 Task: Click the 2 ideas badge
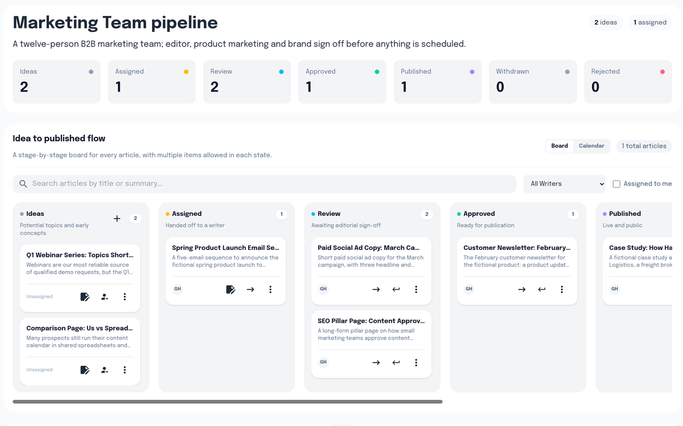tap(606, 23)
